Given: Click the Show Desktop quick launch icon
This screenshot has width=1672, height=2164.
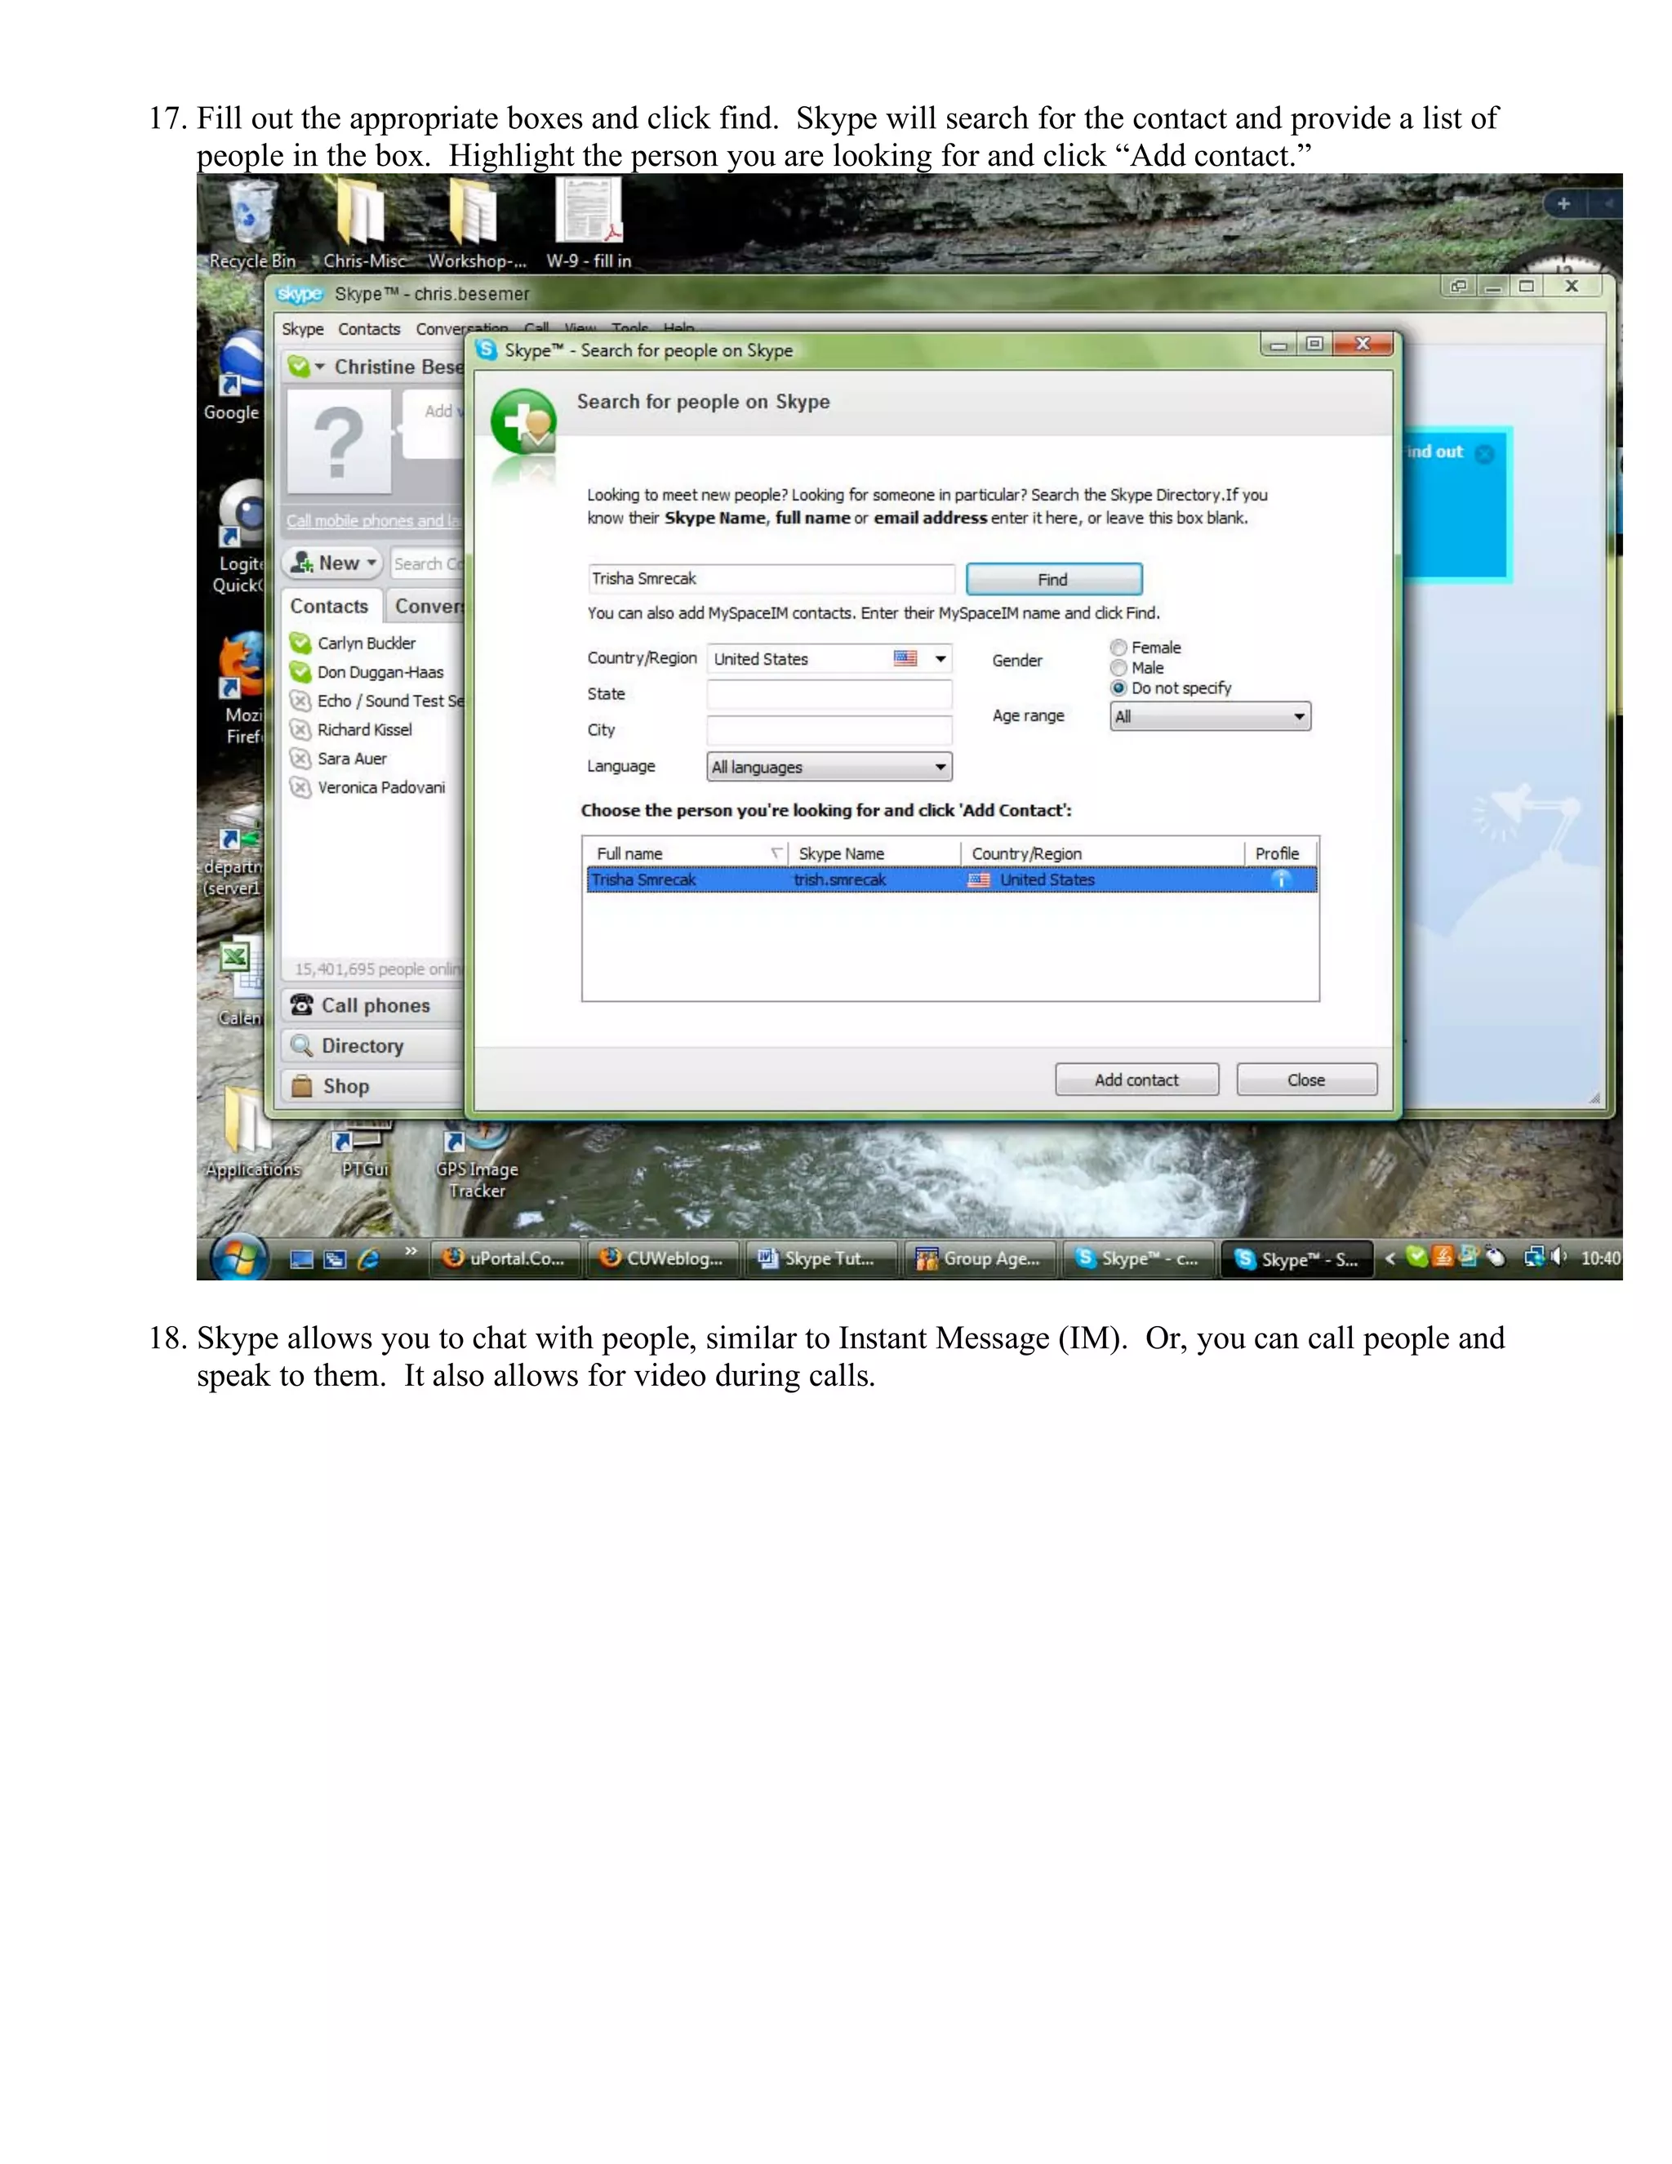Looking at the screenshot, I should pyautogui.click(x=302, y=1259).
